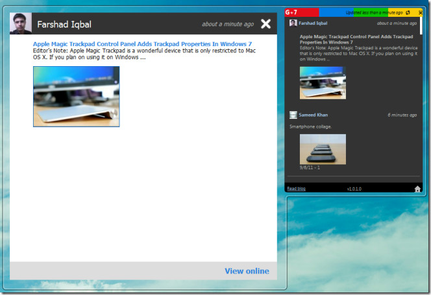Open the Read blog link in gadget

[296, 189]
